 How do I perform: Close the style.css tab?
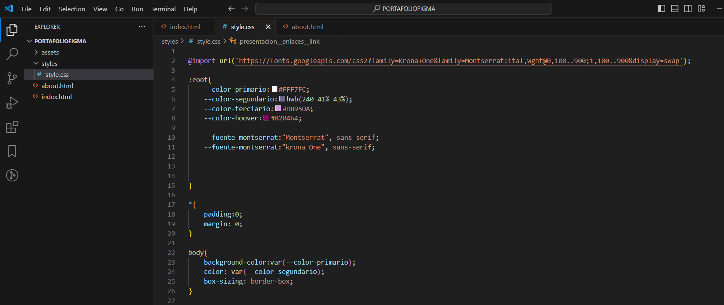[268, 27]
